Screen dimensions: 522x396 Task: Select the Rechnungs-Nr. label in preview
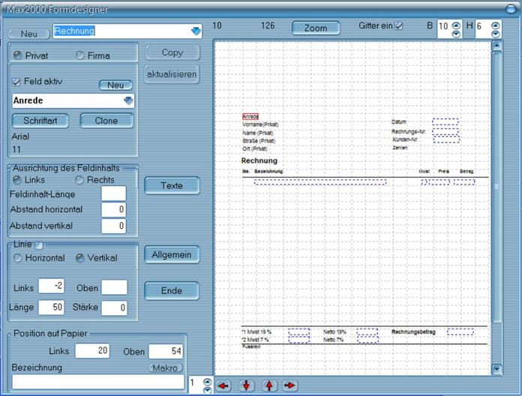[x=409, y=131]
